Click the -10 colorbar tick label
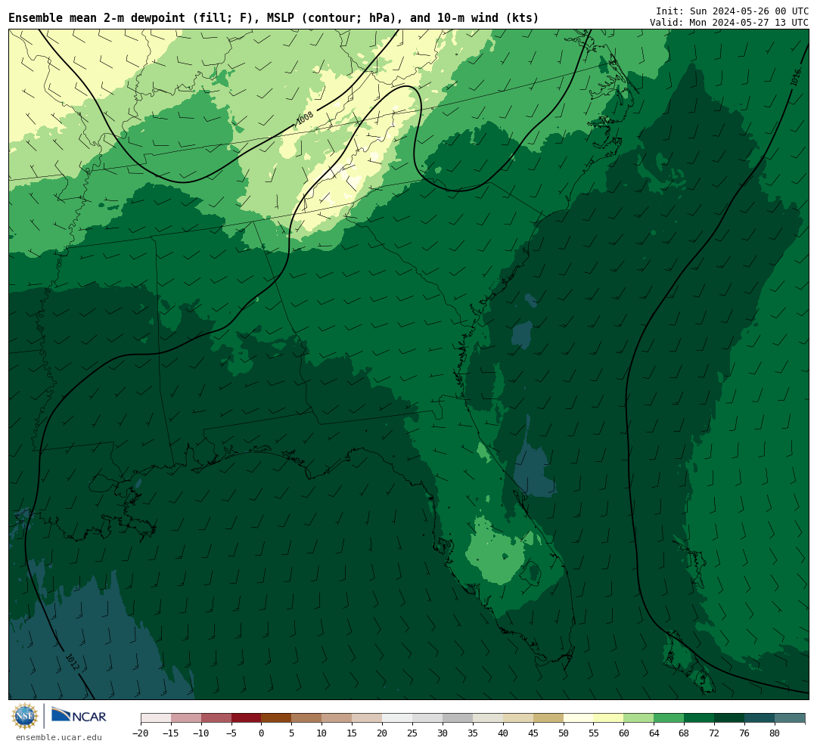The height and width of the screenshot is (747, 817). click(x=201, y=733)
